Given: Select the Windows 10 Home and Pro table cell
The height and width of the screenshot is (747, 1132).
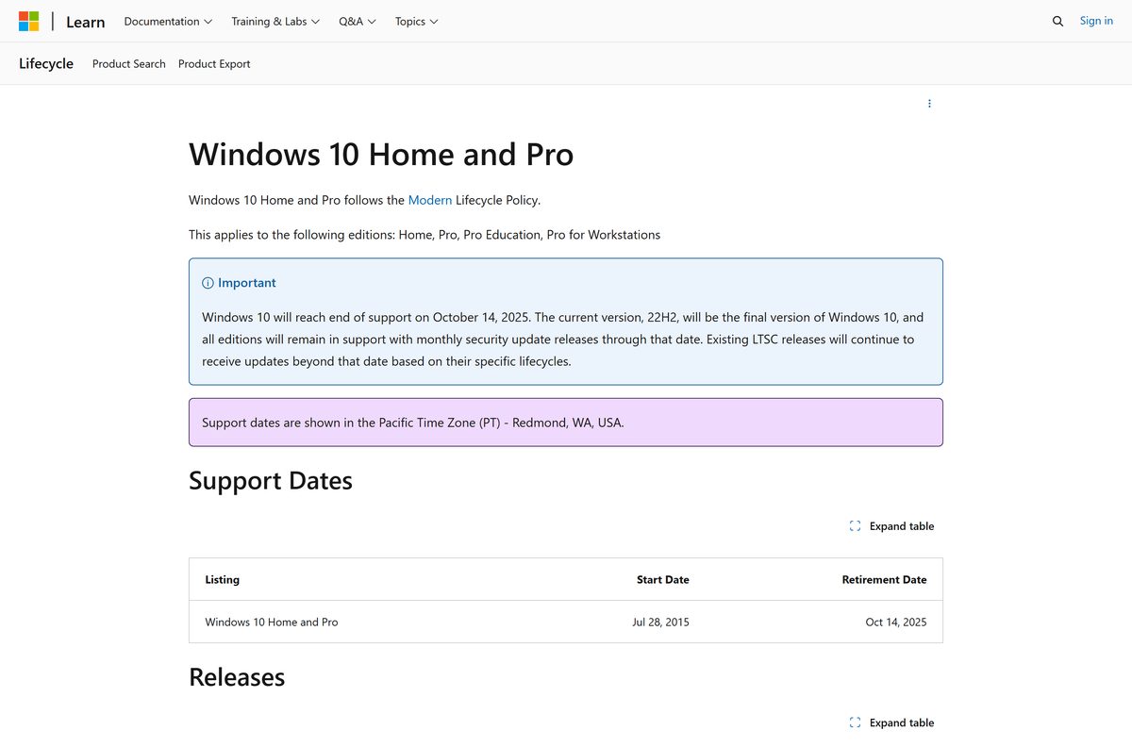Looking at the screenshot, I should pos(272,622).
